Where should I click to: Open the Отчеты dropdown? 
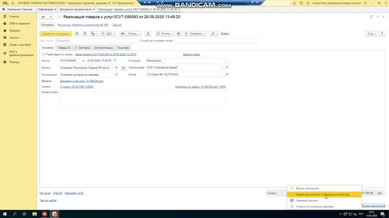point(165,34)
